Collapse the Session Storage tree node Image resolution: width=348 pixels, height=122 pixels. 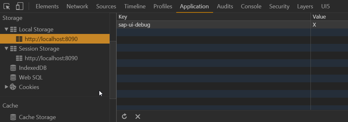click(x=6, y=49)
